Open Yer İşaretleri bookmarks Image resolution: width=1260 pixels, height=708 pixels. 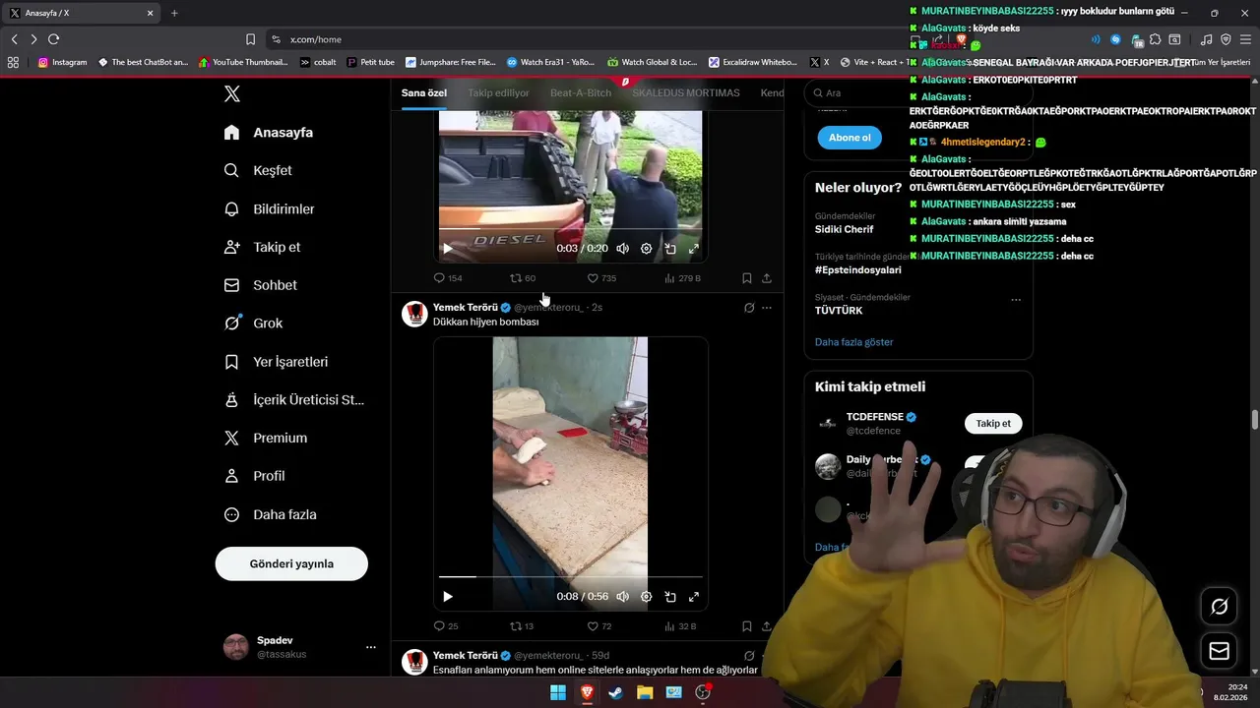277,361
